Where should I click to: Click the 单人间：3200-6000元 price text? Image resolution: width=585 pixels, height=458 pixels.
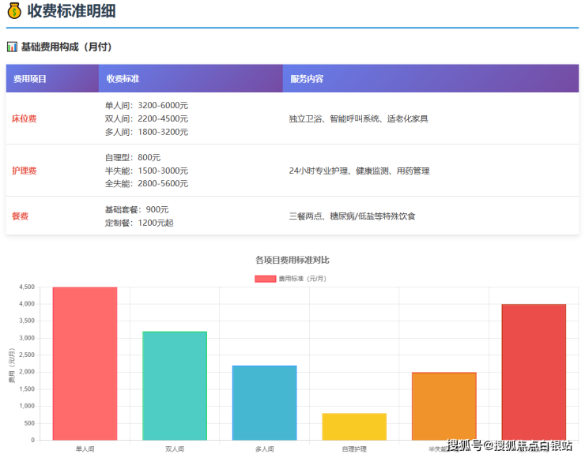click(146, 105)
